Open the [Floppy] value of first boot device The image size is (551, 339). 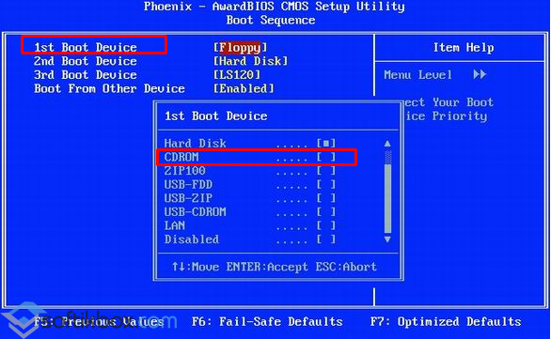(x=241, y=47)
